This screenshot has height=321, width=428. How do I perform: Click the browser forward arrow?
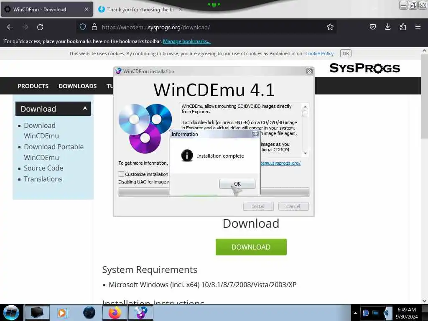click(25, 27)
